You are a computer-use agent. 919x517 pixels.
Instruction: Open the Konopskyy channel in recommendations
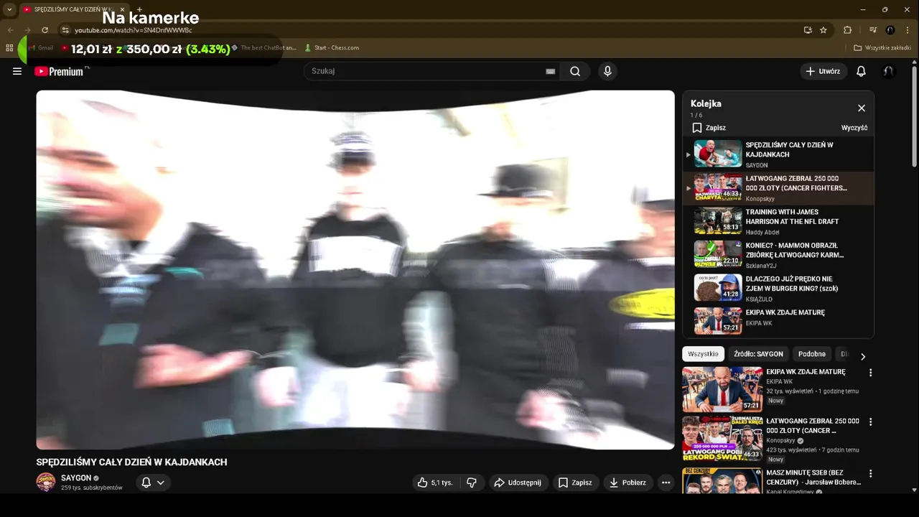click(781, 440)
